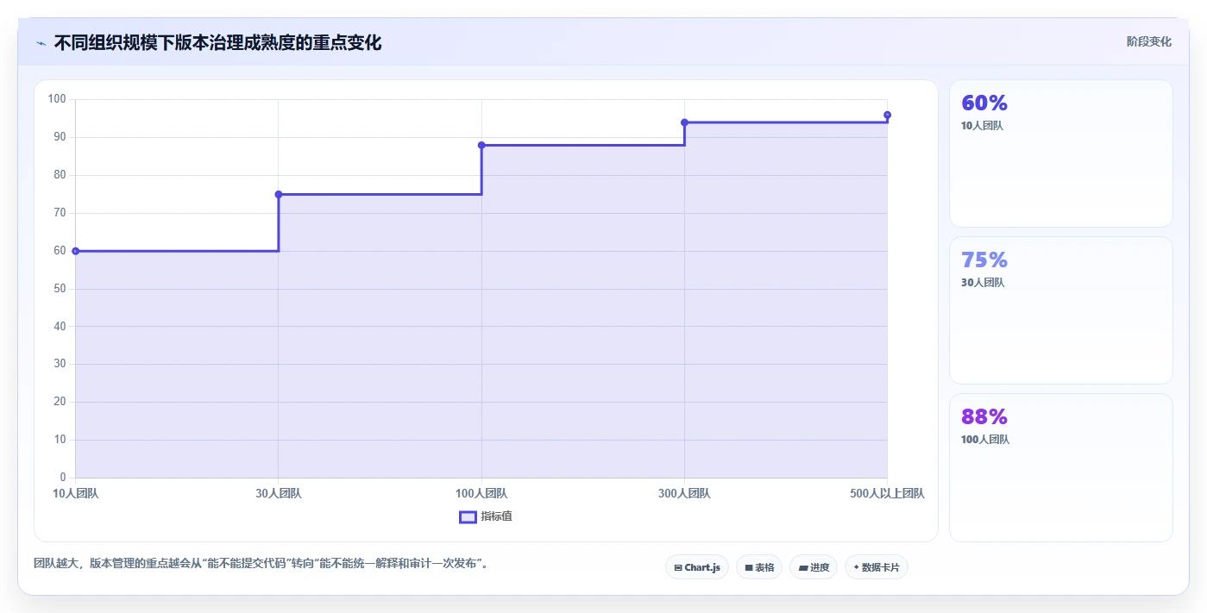
Task: Click the lightning icon beside the title
Action: 41,43
